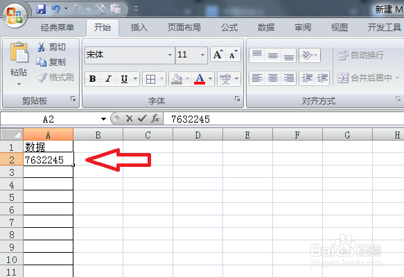Switch to the 审阅 tab
The image size is (404, 277).
coord(303,27)
